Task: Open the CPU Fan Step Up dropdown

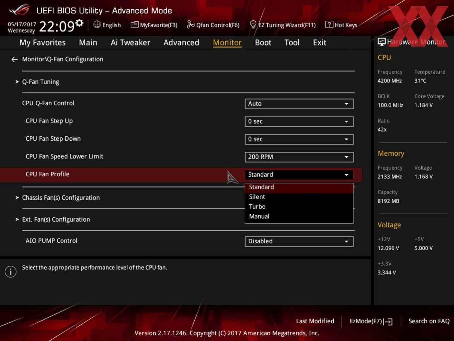Action: pyautogui.click(x=299, y=121)
